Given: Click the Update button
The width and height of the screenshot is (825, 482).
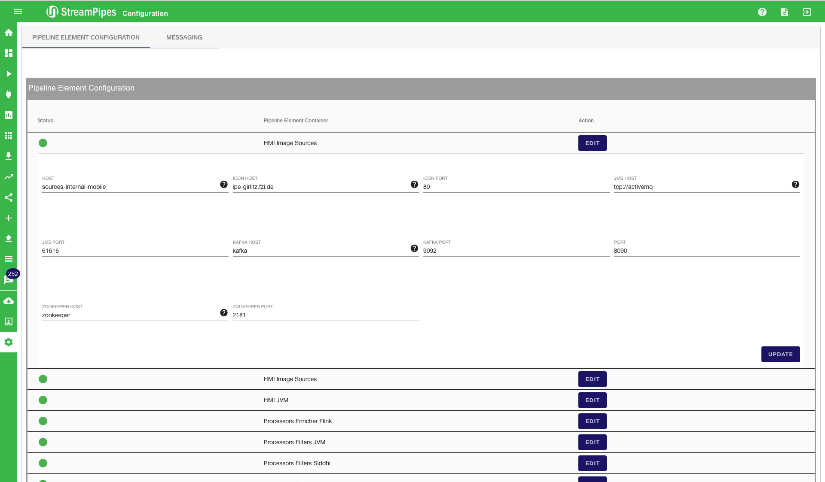Looking at the screenshot, I should click(x=780, y=355).
